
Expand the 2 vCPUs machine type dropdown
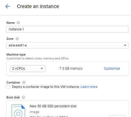point(28,69)
